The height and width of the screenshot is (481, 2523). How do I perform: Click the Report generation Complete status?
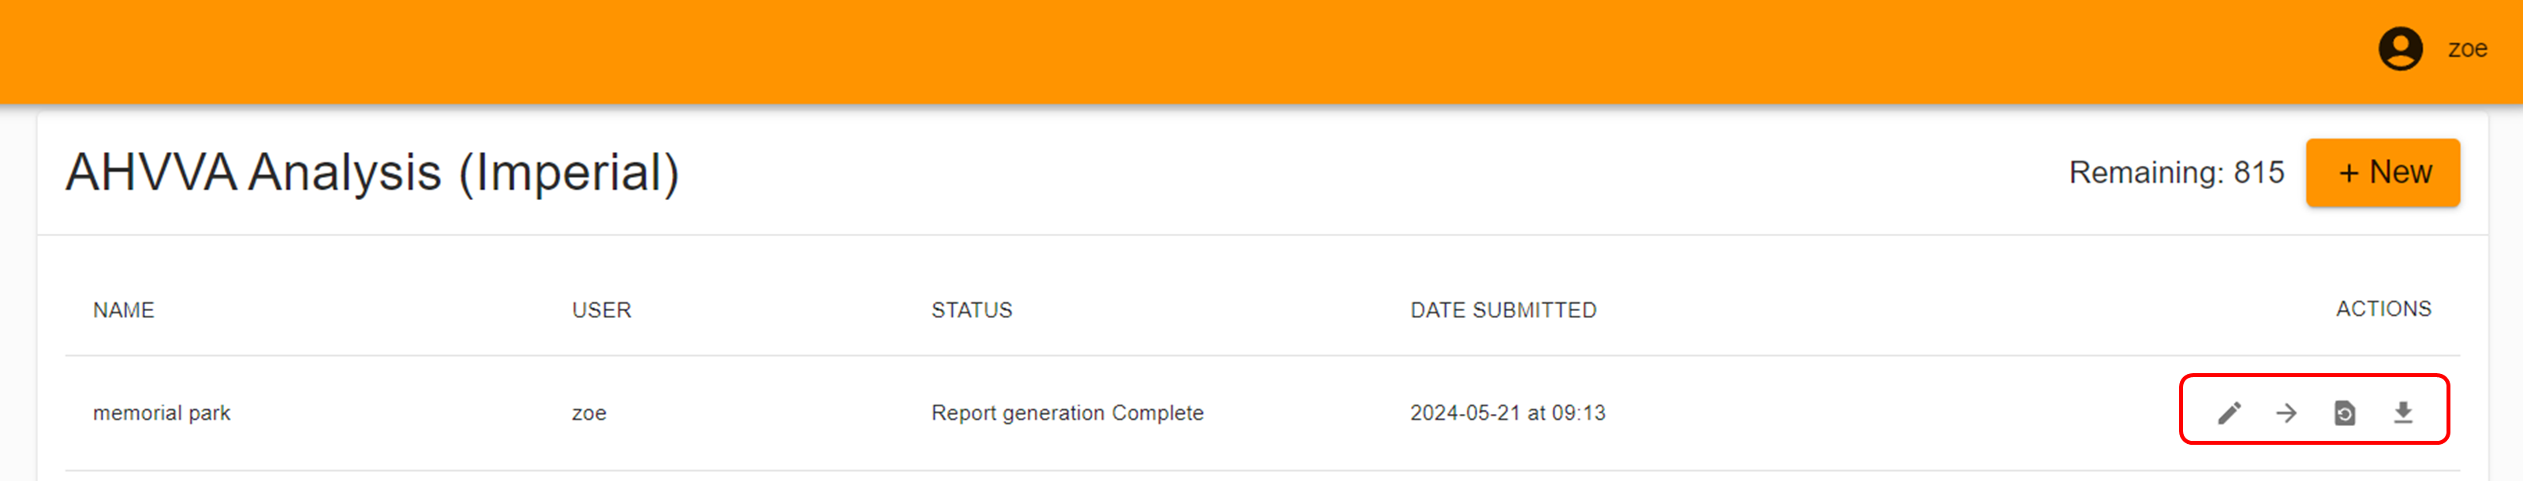(1066, 413)
